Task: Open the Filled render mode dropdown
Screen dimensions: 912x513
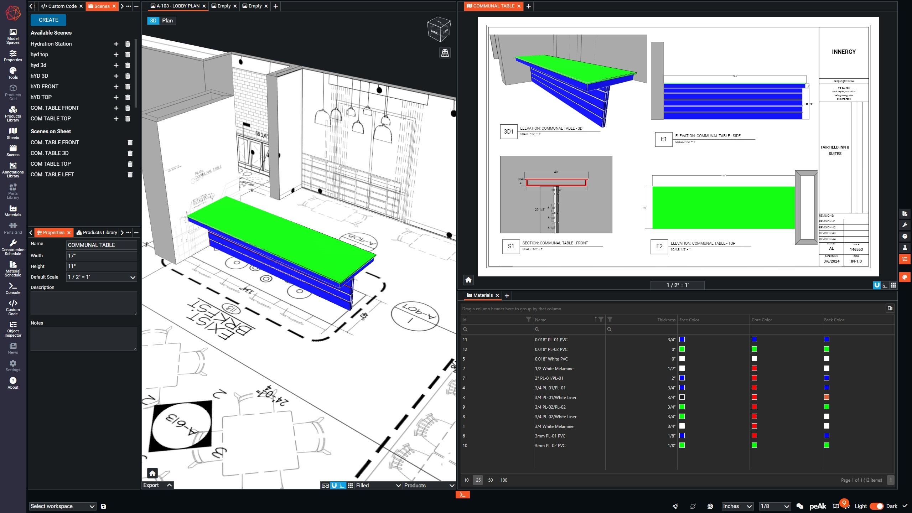Action: click(x=378, y=486)
